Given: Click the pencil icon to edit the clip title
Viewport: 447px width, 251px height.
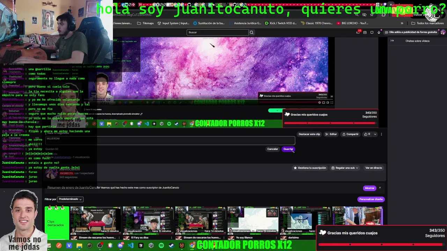Looking at the screenshot, I should (141, 114).
